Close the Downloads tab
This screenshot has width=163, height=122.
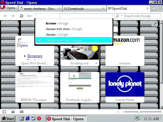click(103, 8)
